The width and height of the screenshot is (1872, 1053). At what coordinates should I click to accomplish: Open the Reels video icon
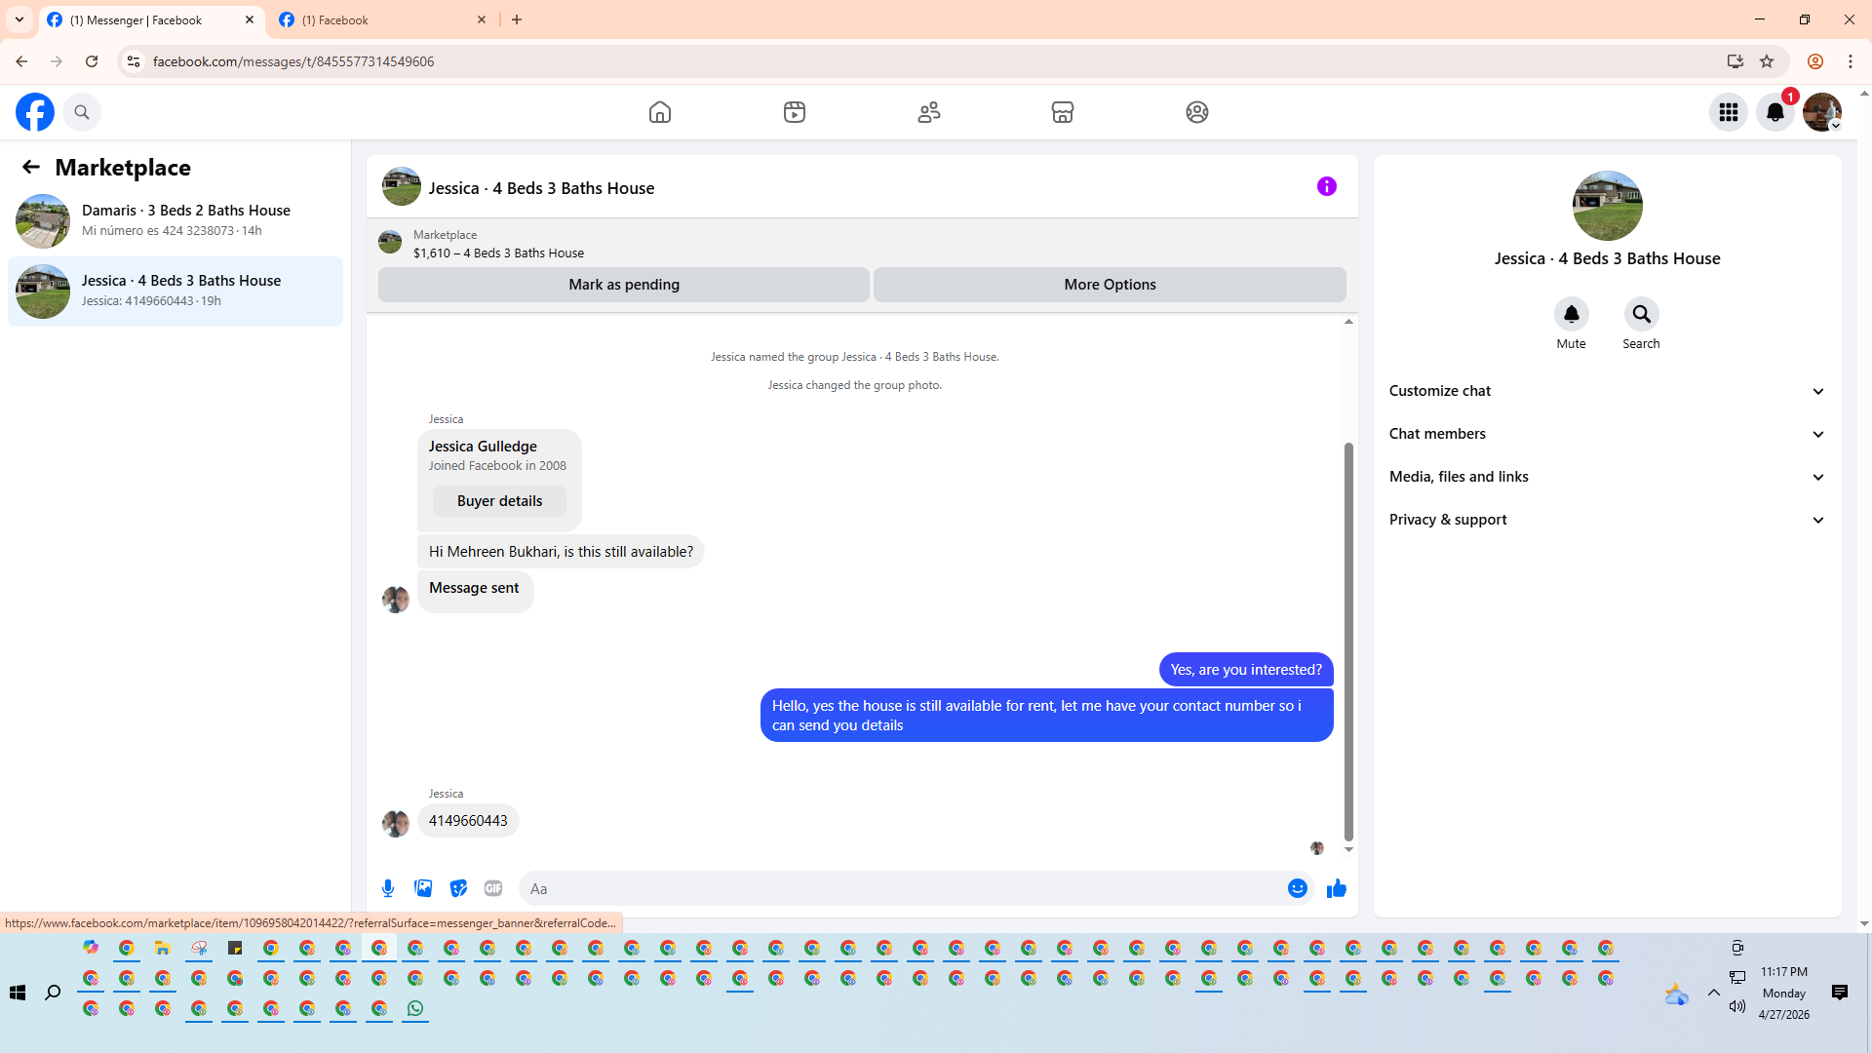(x=795, y=112)
